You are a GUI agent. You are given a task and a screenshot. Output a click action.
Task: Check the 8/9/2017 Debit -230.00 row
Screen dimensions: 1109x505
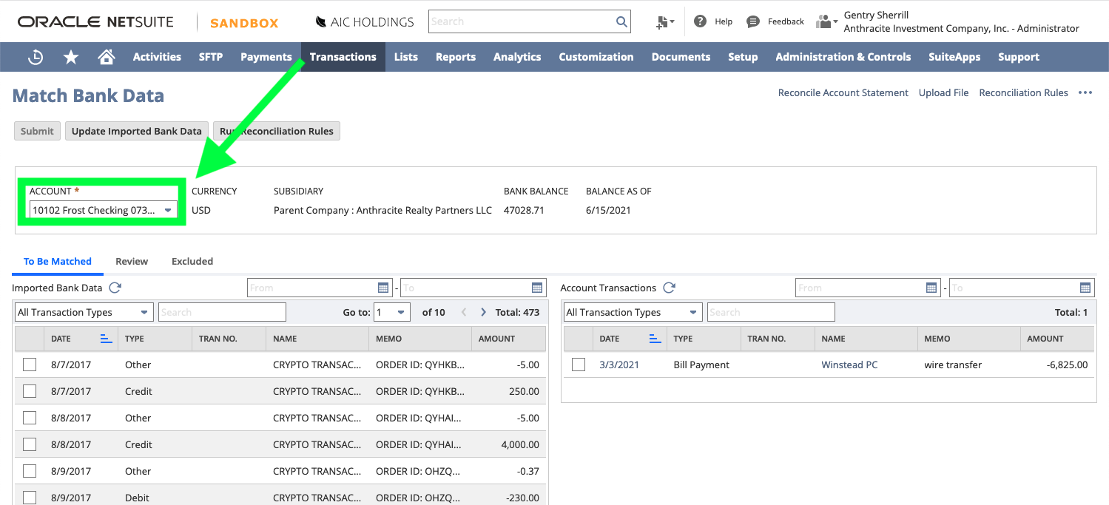pos(30,498)
